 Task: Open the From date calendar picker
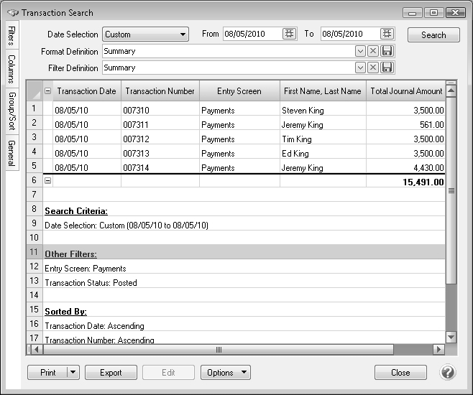tap(289, 34)
